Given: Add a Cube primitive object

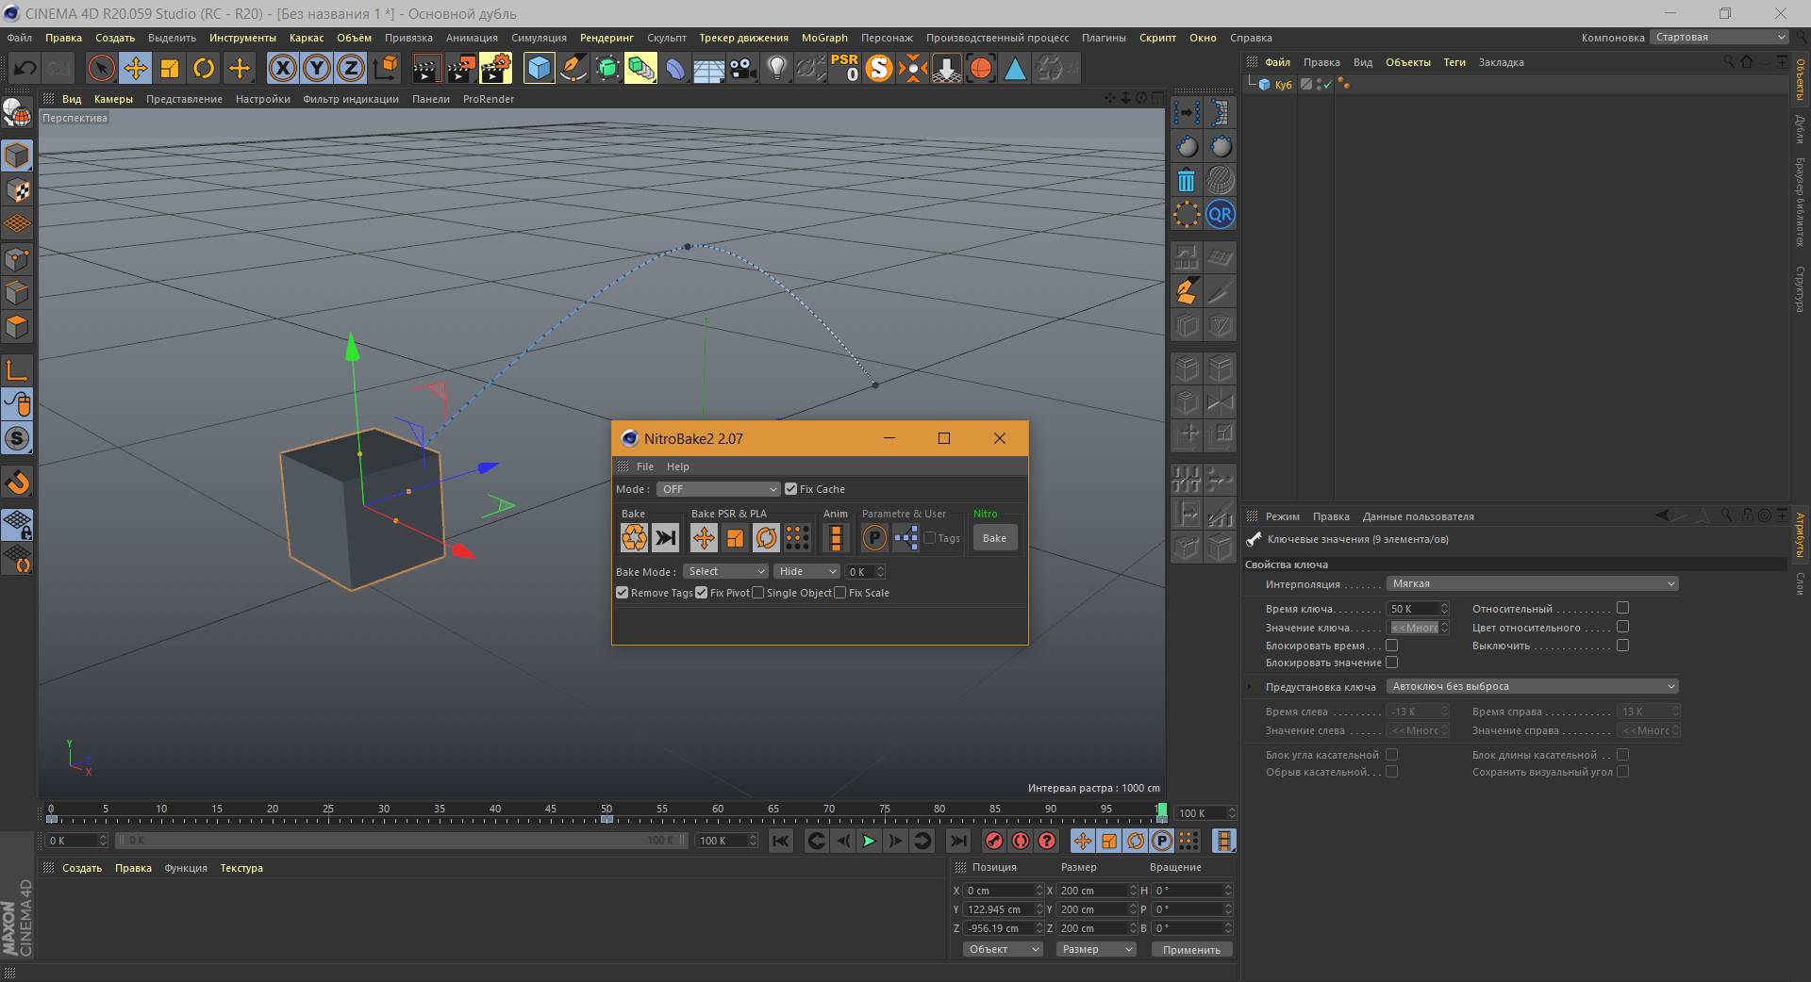Looking at the screenshot, I should tap(539, 68).
